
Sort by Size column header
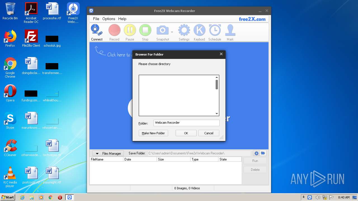pyautogui.click(x=173, y=159)
